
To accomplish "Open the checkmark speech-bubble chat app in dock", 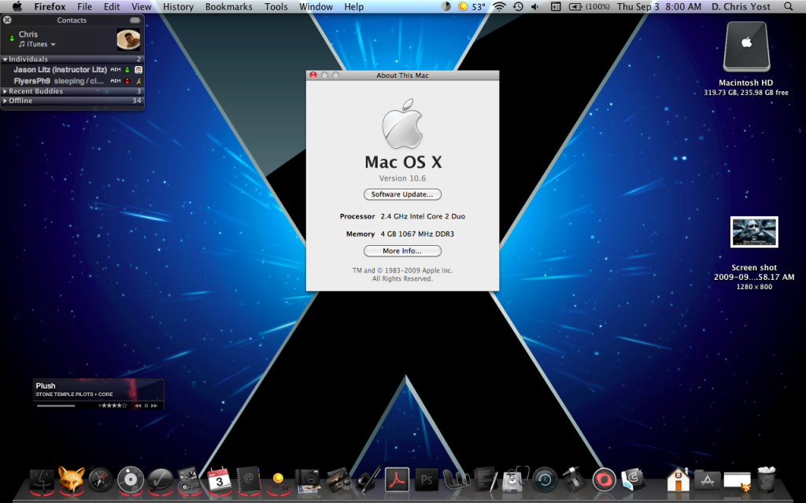I will click(x=161, y=481).
